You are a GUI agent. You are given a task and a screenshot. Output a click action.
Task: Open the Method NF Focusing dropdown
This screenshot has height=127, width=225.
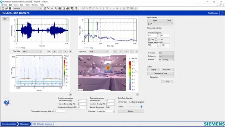point(166,60)
